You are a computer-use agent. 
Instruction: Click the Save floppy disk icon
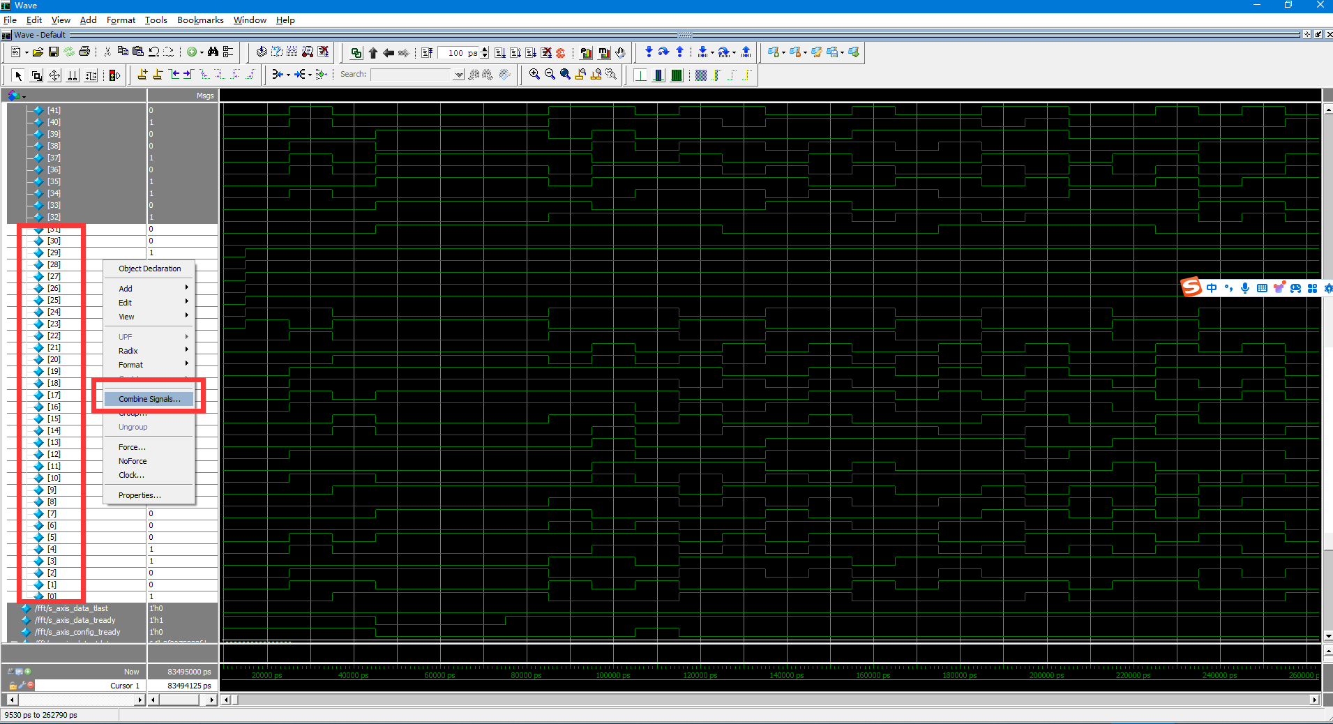click(x=53, y=52)
